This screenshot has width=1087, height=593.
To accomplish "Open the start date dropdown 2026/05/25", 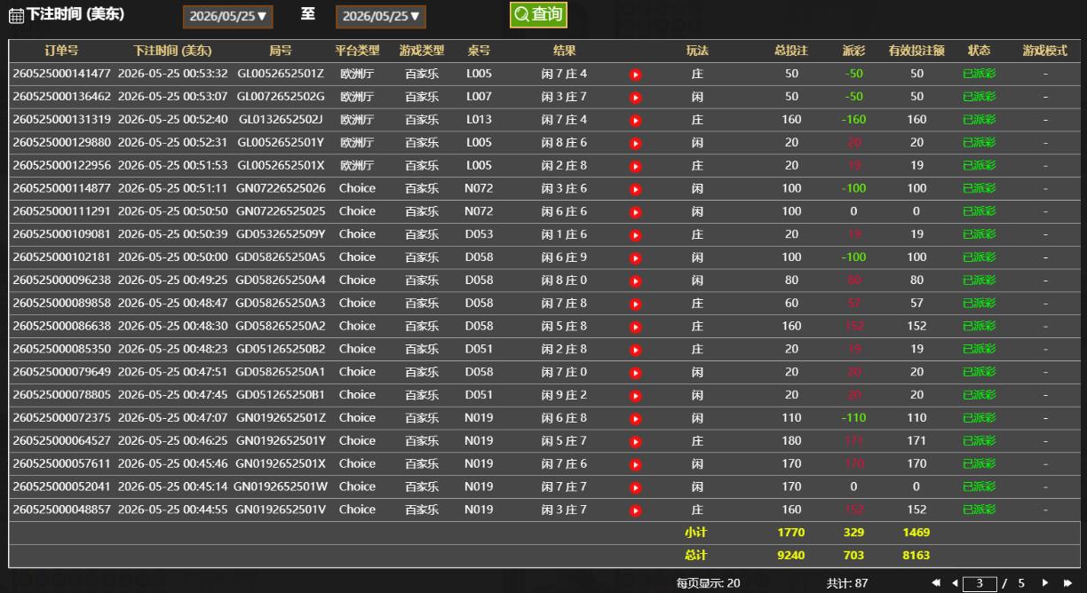I will pos(228,16).
